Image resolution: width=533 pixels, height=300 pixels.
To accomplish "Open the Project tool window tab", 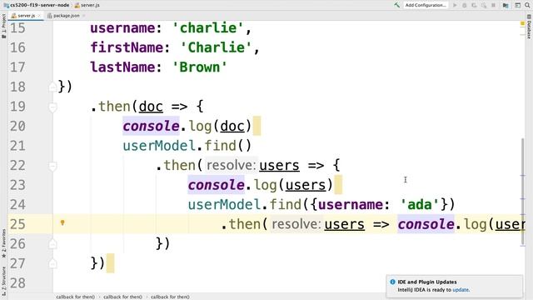I will coord(3,26).
